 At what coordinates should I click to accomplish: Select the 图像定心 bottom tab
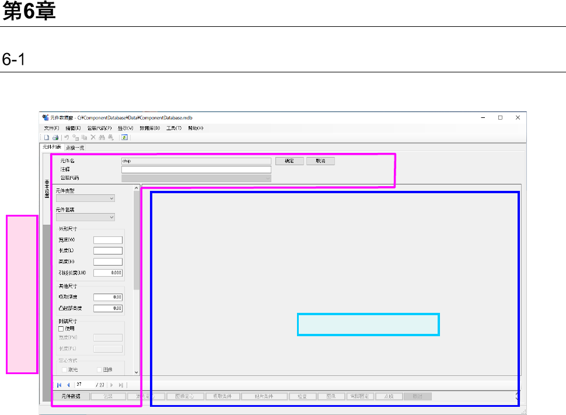[x=185, y=396]
